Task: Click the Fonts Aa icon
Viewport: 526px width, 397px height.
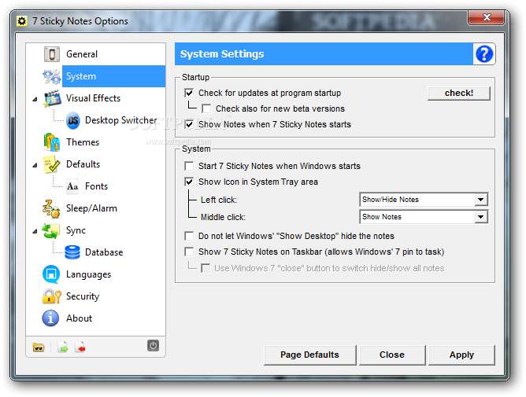Action: (x=72, y=186)
